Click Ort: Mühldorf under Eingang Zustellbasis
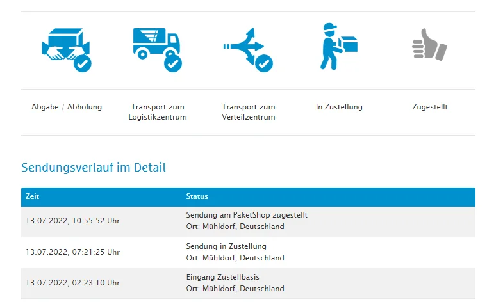 pos(235,289)
